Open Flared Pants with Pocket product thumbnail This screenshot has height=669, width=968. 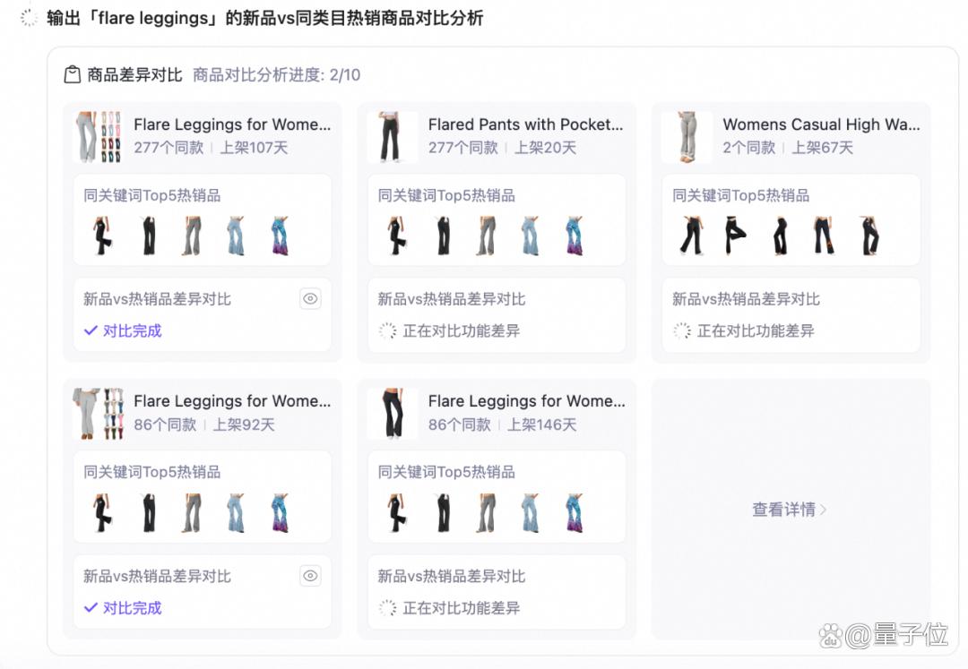pyautogui.click(x=392, y=137)
